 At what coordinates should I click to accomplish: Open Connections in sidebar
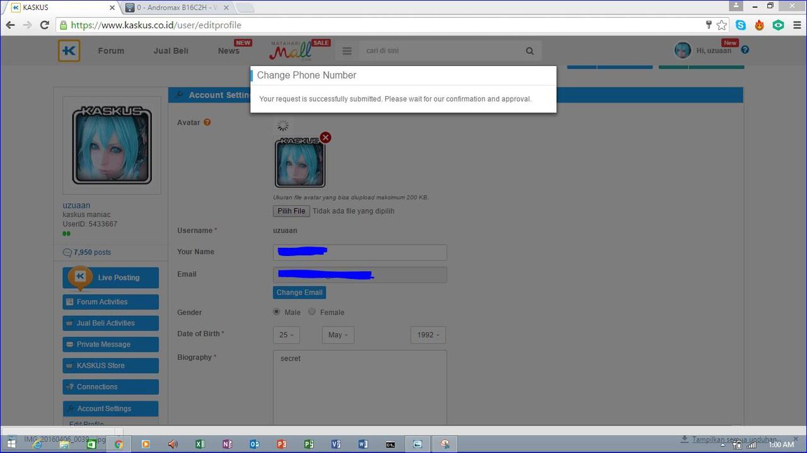tap(110, 387)
